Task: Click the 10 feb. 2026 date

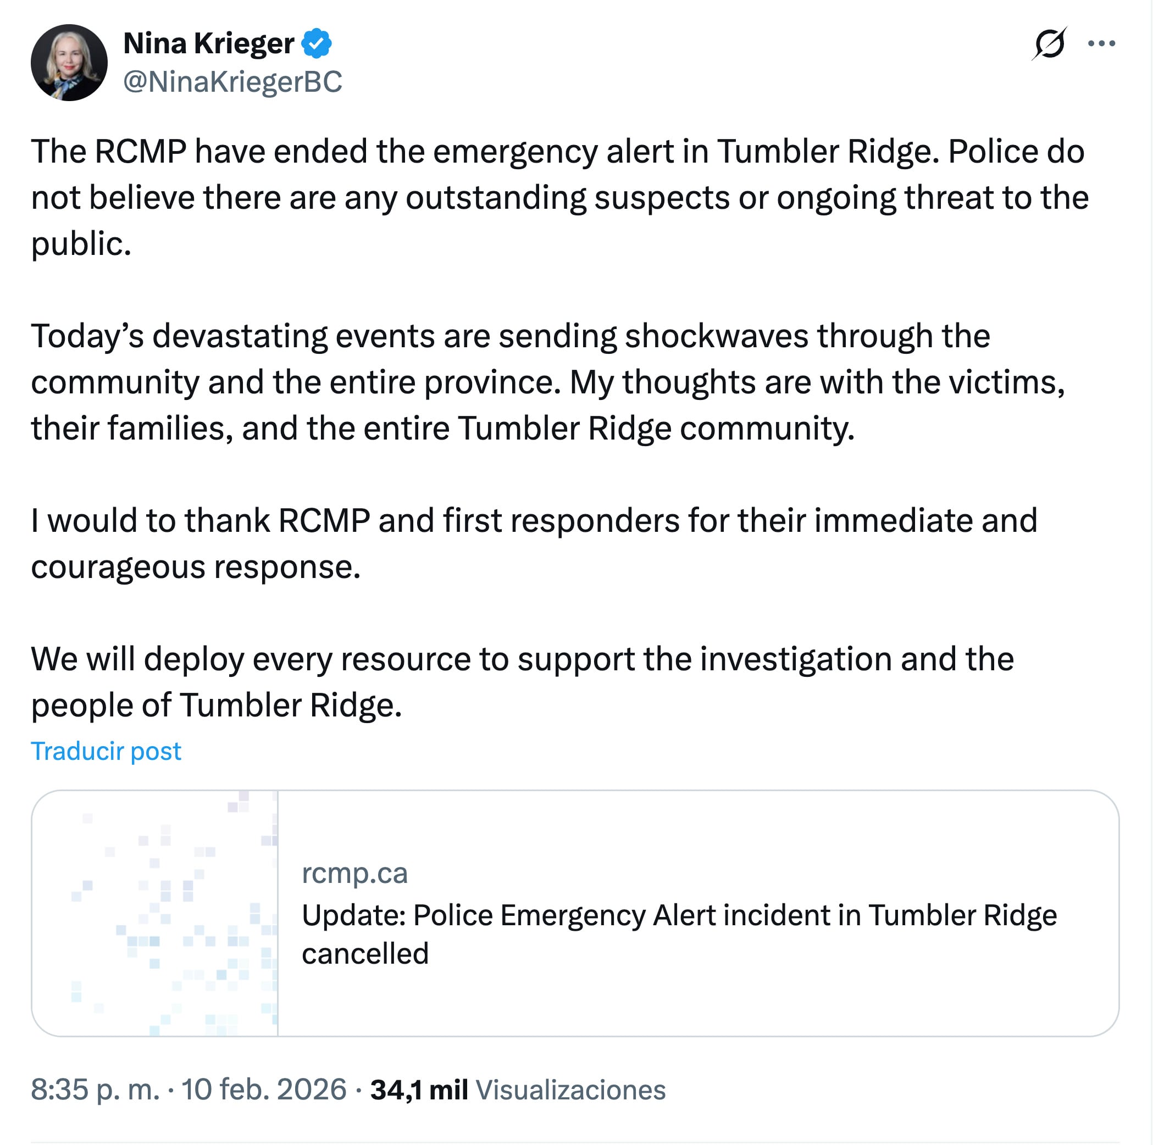Action: (264, 1090)
